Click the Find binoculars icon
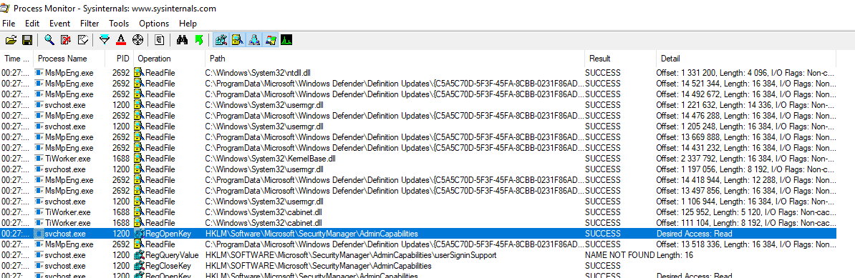 click(182, 40)
